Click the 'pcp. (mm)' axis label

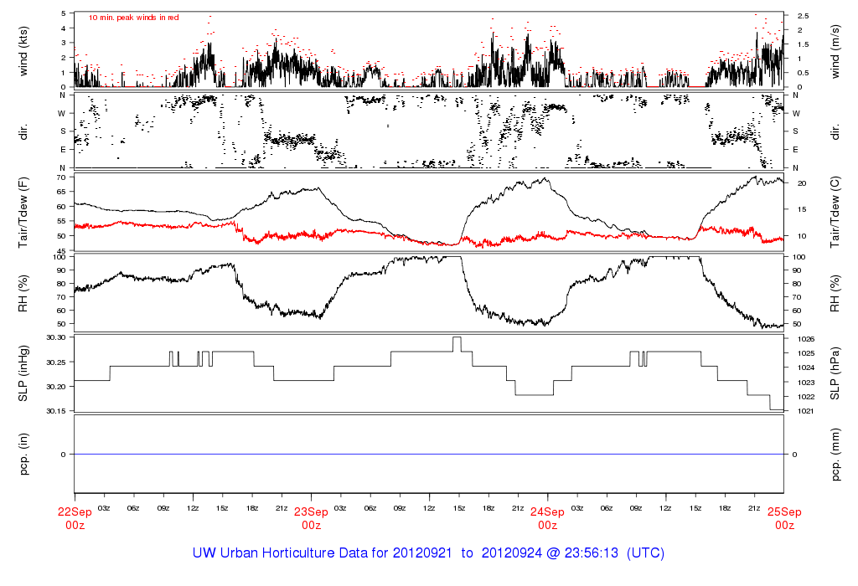coord(835,455)
